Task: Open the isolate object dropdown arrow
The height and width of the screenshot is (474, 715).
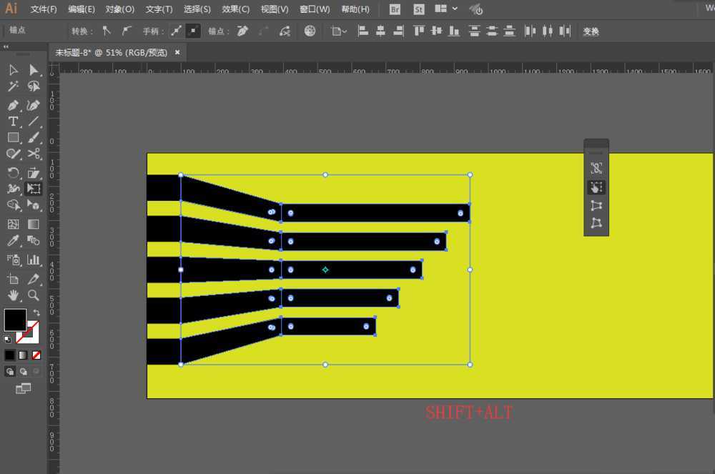Action: 345,31
